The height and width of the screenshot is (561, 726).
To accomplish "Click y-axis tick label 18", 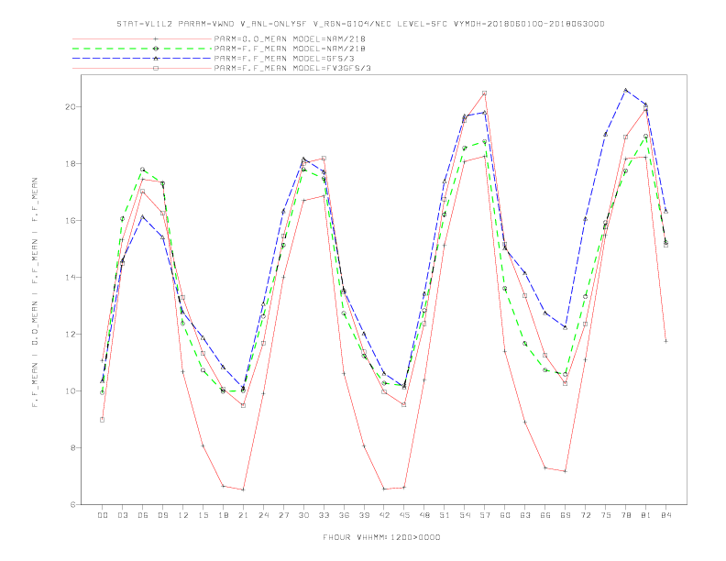I will pos(70,164).
